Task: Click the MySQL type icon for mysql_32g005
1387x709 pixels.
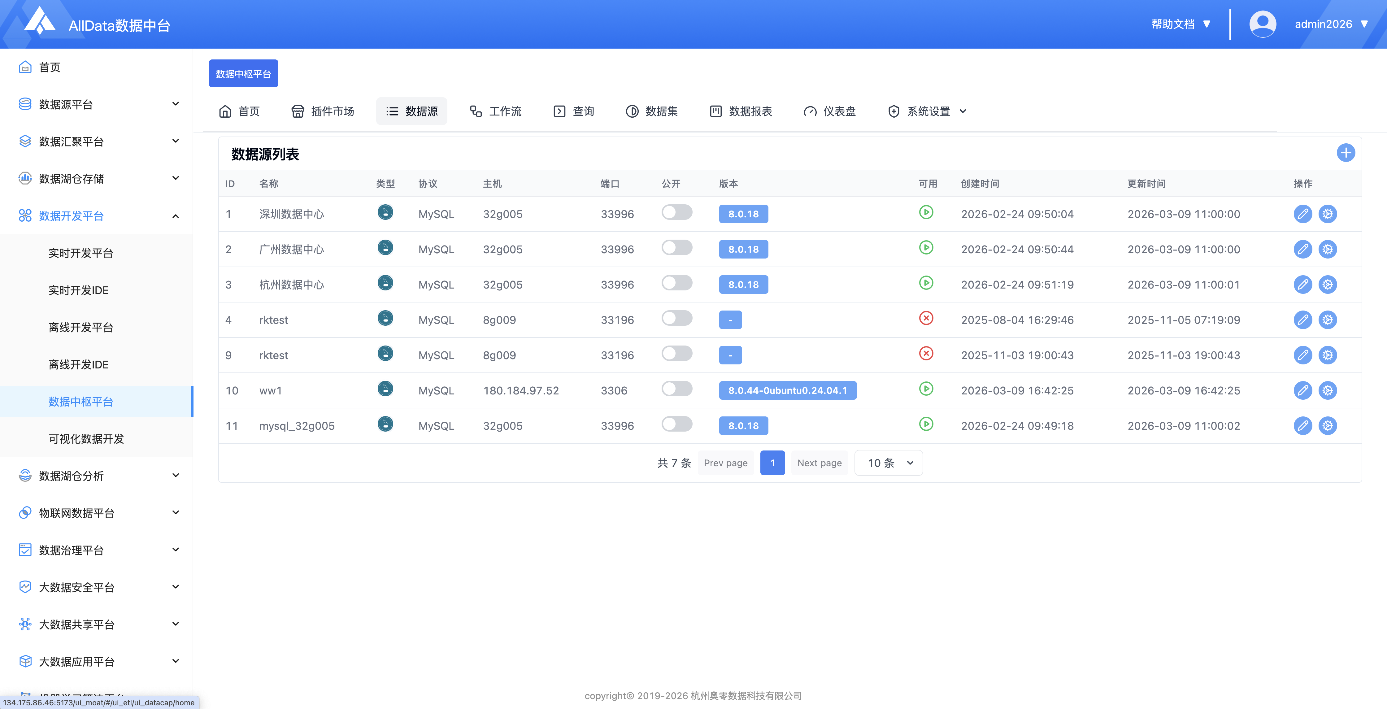Action: [x=385, y=424]
